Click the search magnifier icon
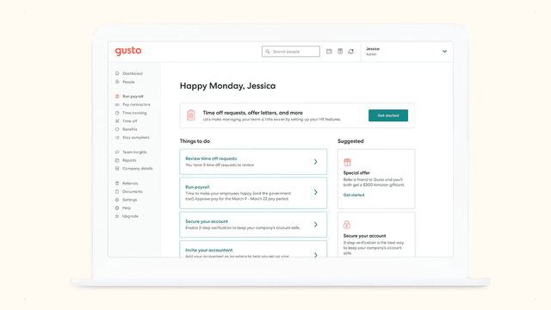Image resolution: width=551 pixels, height=310 pixels. pos(268,52)
